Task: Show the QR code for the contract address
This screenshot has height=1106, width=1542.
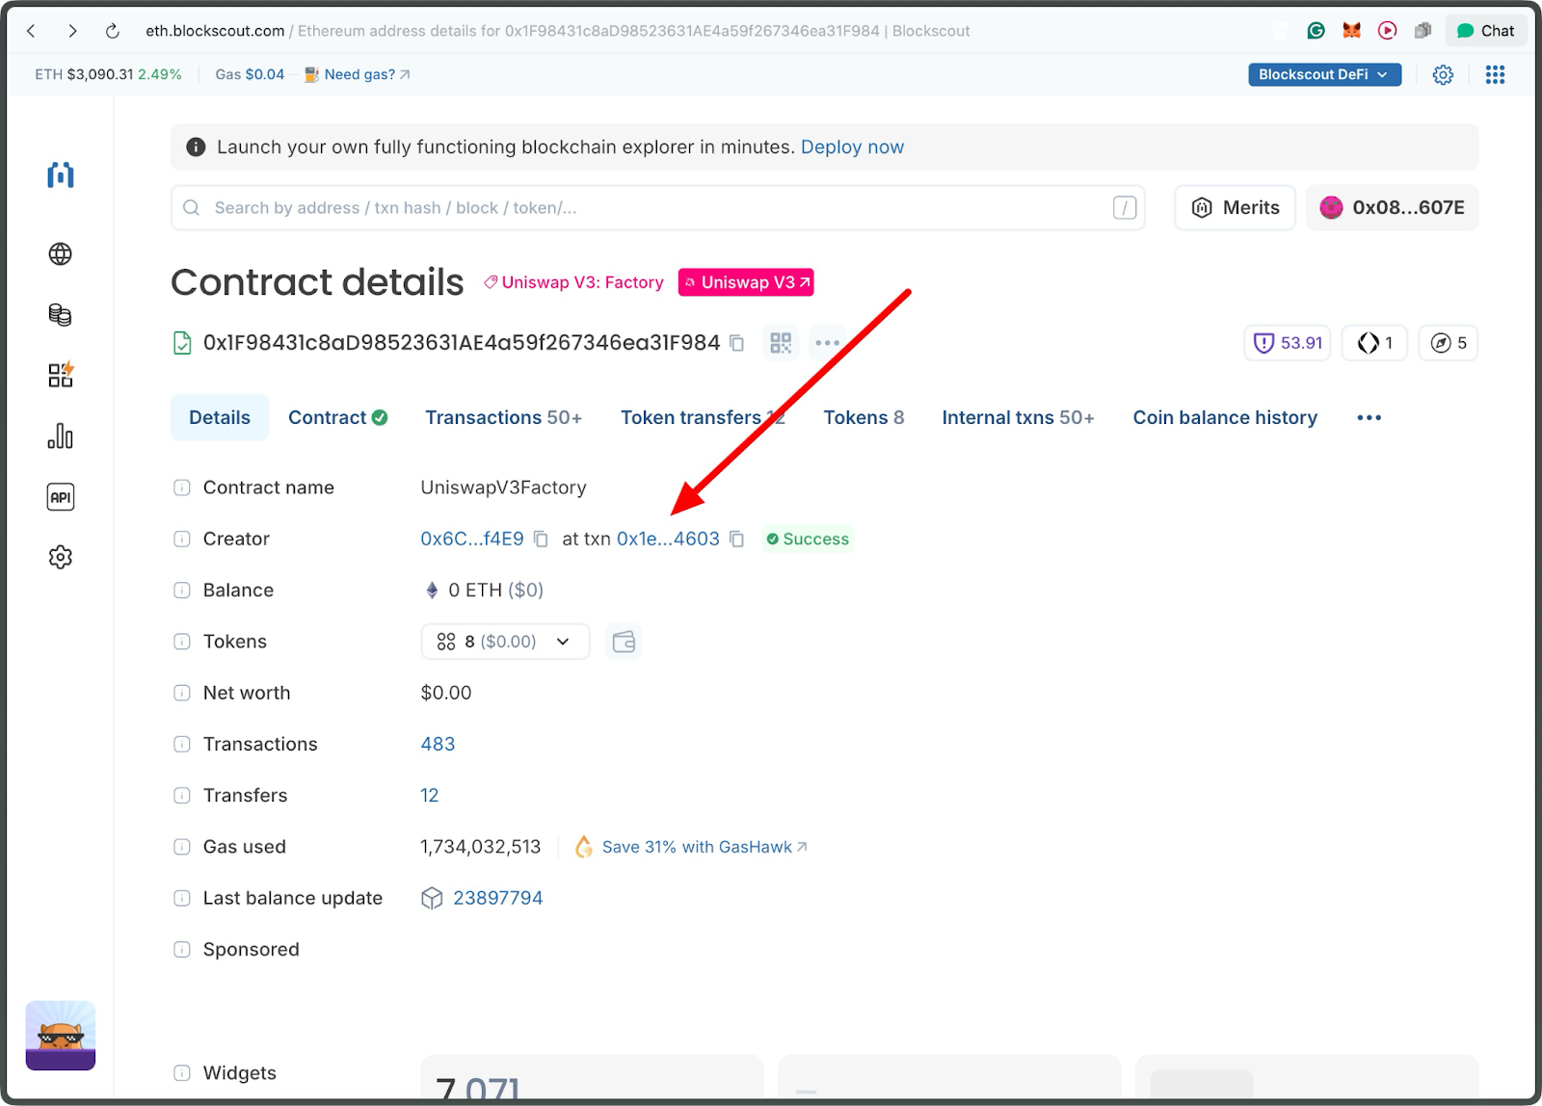Action: [781, 342]
